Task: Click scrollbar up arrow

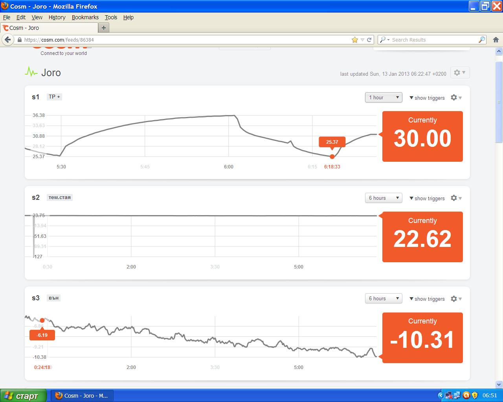Action: pos(499,51)
